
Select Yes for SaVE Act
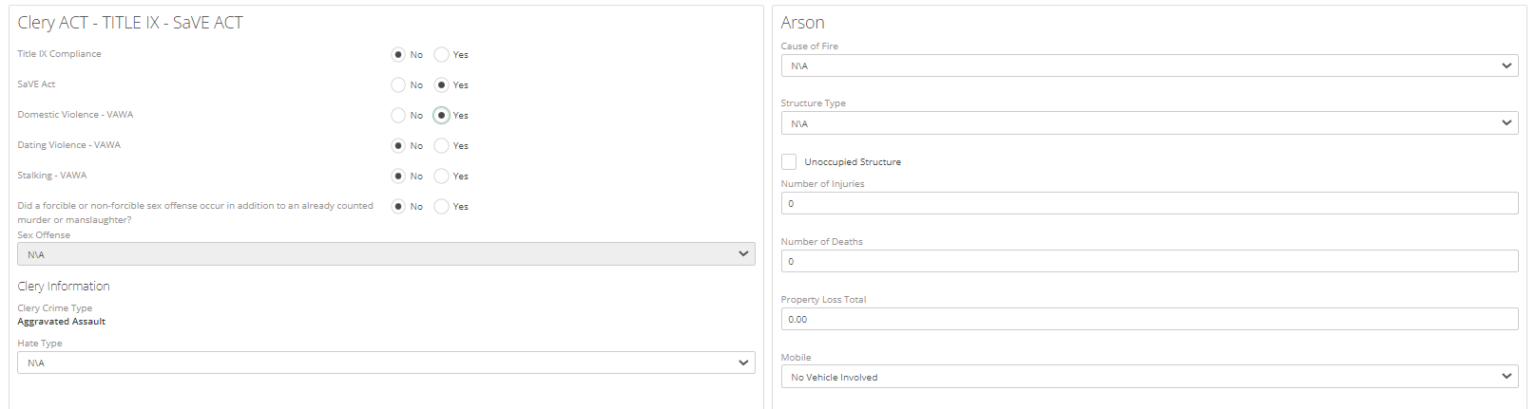[441, 85]
